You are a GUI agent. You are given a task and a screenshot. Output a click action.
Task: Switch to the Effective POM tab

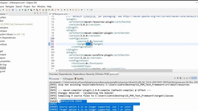(x=102, y=74)
